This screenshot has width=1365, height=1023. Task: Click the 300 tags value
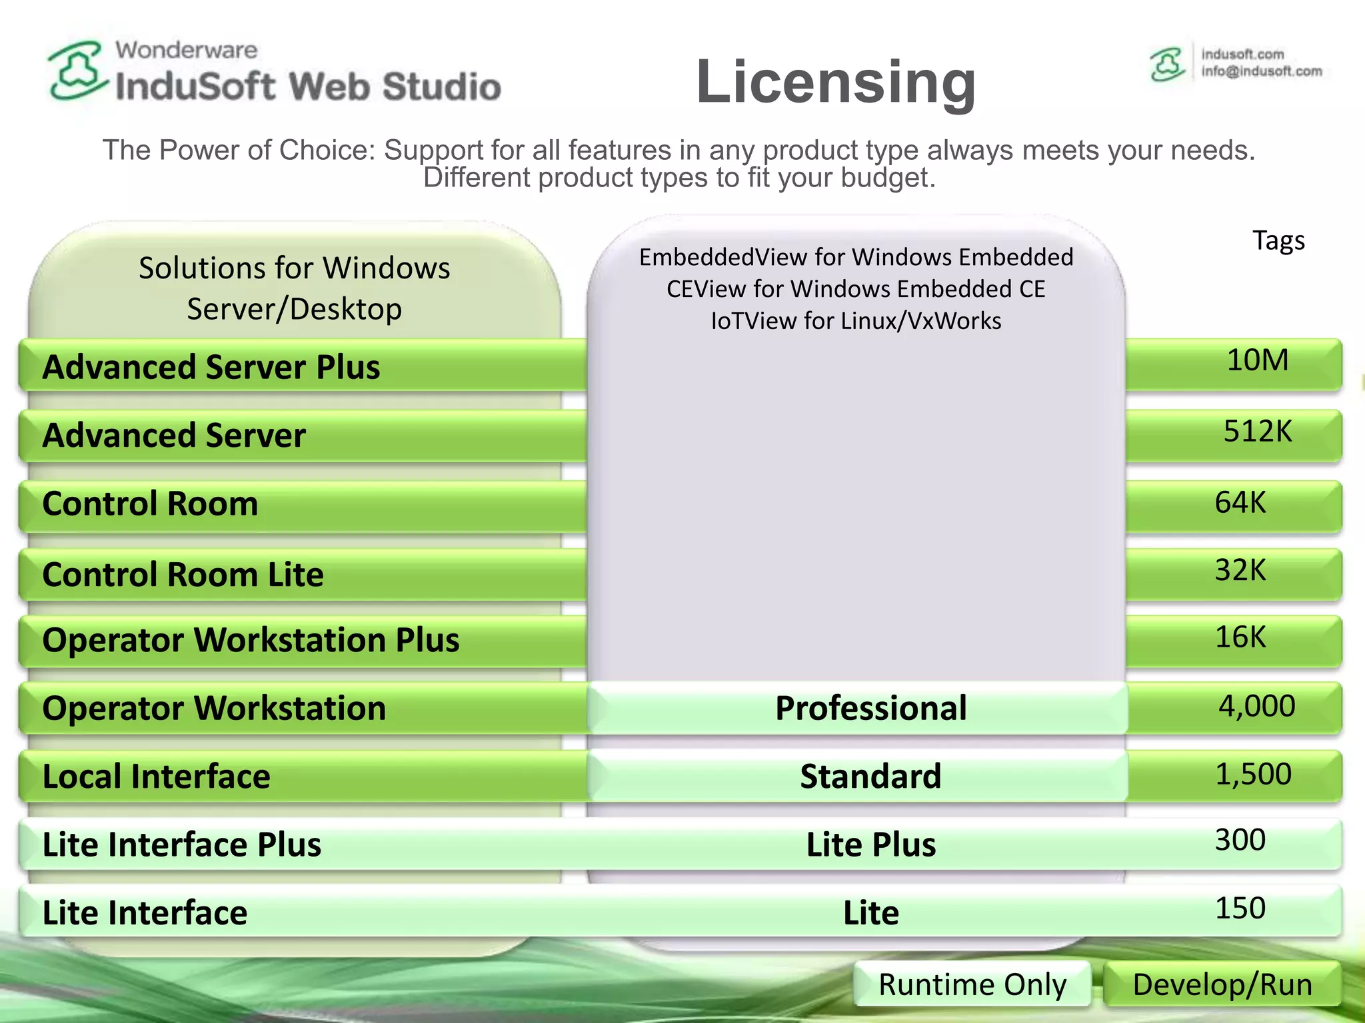click(x=1240, y=840)
